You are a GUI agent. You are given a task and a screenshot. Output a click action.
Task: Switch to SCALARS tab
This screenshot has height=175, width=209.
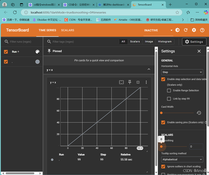click(x=68, y=30)
